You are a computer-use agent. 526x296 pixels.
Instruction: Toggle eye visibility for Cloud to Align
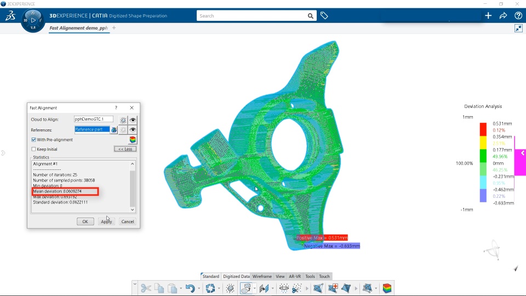(x=133, y=120)
